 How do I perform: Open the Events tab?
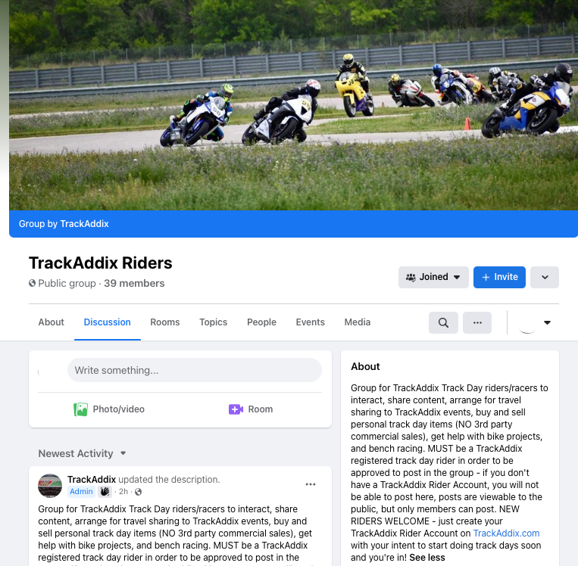[310, 322]
